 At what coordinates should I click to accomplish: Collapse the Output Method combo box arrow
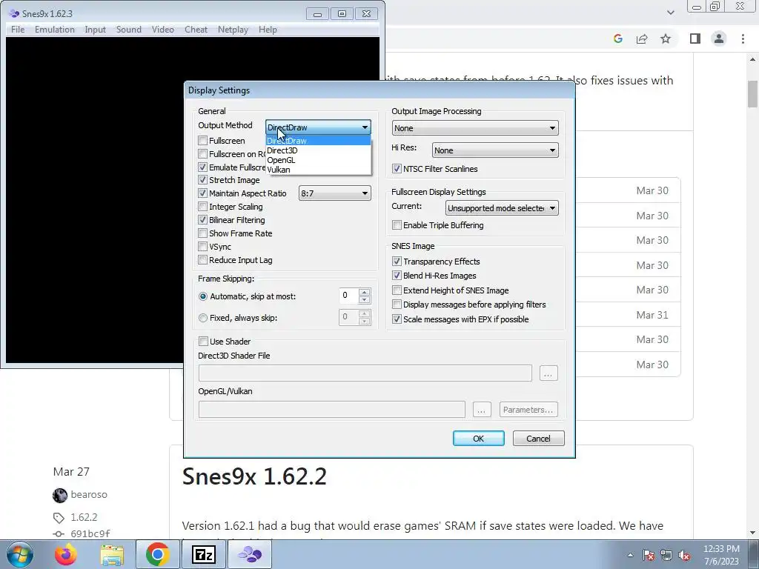(x=365, y=127)
